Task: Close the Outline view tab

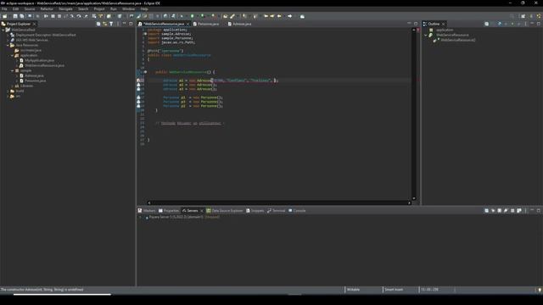Action: click(443, 24)
